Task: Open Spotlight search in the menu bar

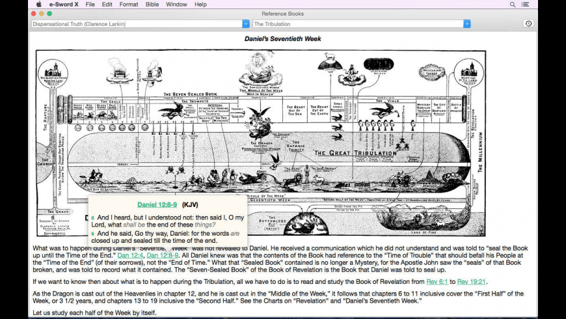Action: (x=513, y=5)
